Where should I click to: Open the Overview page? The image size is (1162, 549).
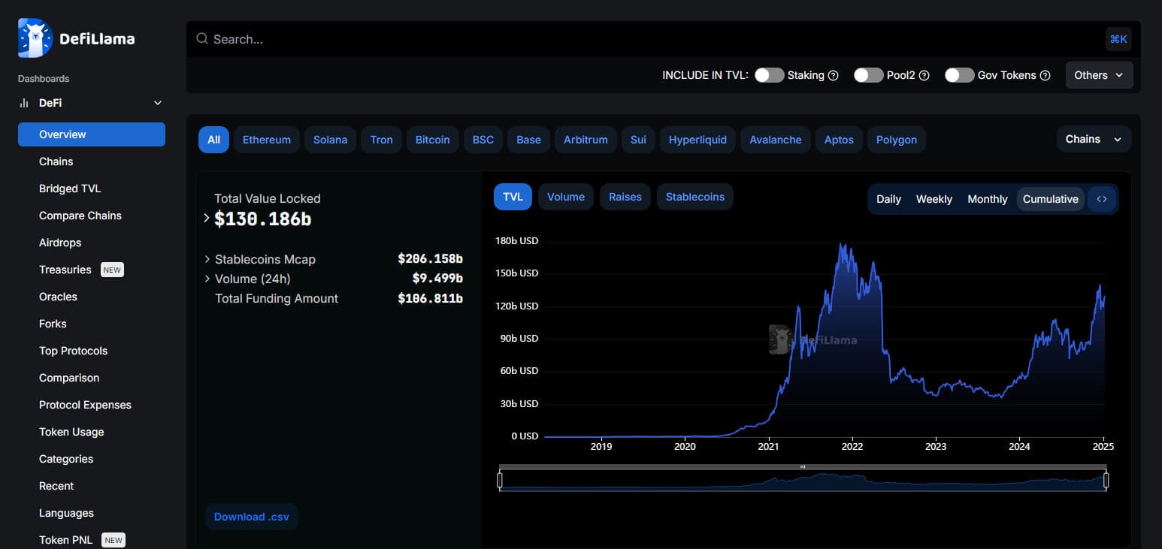tap(92, 134)
